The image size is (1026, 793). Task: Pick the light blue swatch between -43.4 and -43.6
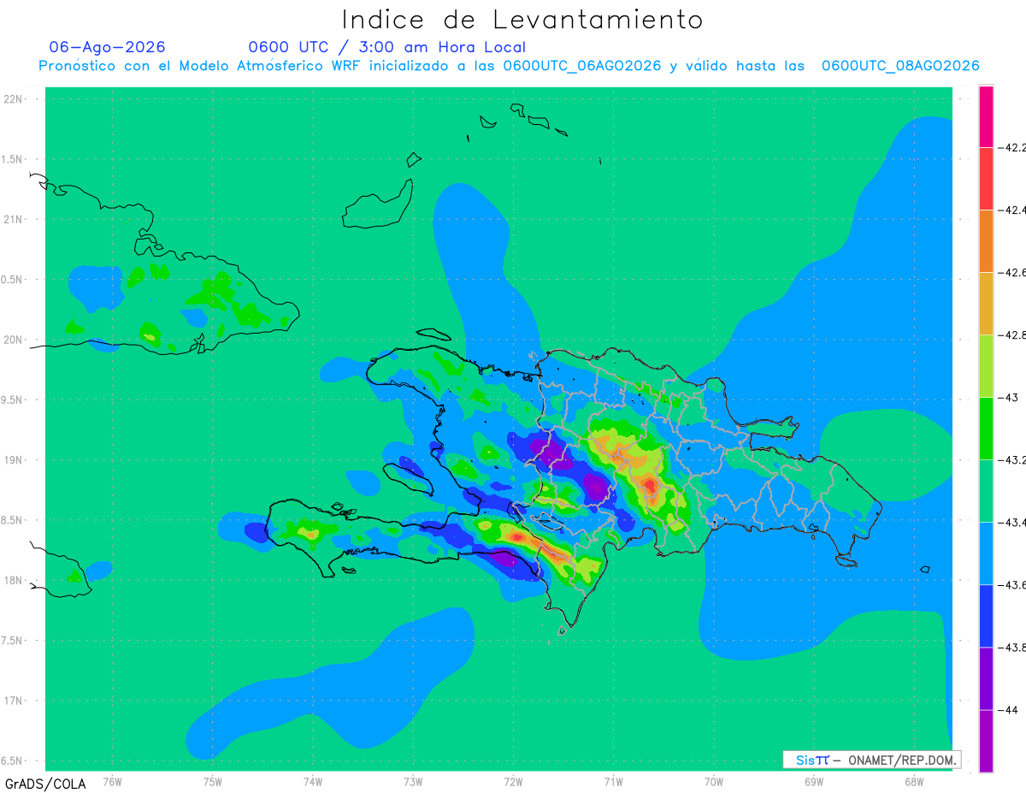point(986,553)
